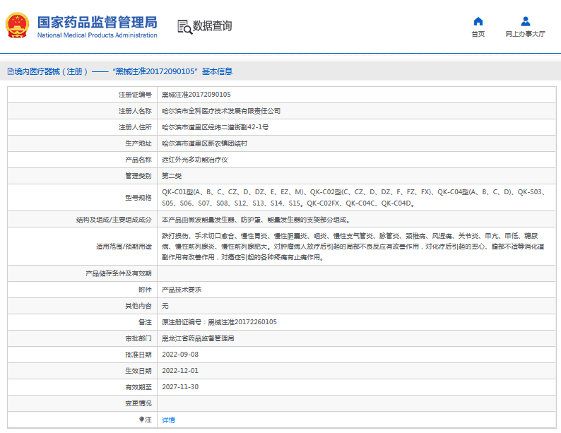
Task: Select 第二类 category value
Action: pyautogui.click(x=172, y=176)
